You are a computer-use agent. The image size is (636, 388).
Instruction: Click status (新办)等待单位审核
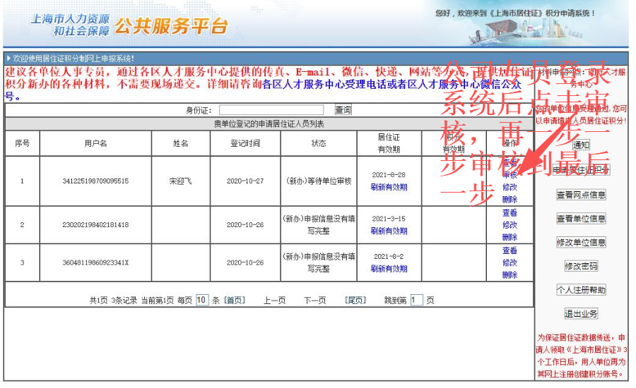pyautogui.click(x=319, y=181)
